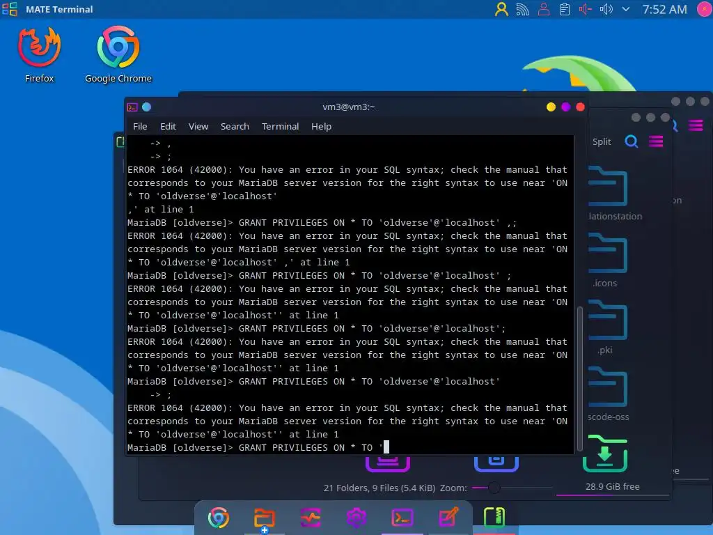Click the '21 Folders, 9 Files' status text
The height and width of the screenshot is (535, 713).
379,488
